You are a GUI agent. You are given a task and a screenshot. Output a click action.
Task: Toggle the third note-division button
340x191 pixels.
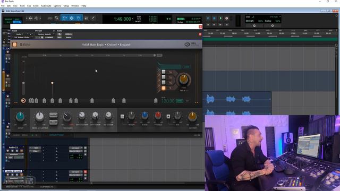tap(164, 83)
